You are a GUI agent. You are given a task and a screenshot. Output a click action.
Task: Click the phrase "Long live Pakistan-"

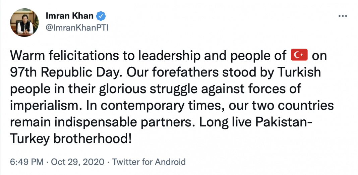(x=256, y=122)
